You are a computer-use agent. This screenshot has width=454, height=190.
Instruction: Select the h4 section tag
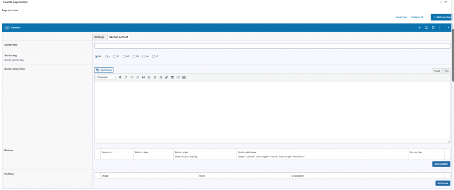tap(144, 56)
